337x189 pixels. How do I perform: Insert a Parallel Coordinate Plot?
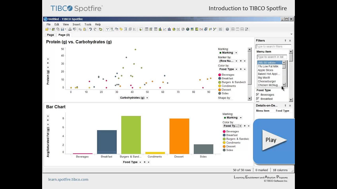click(x=201, y=29)
